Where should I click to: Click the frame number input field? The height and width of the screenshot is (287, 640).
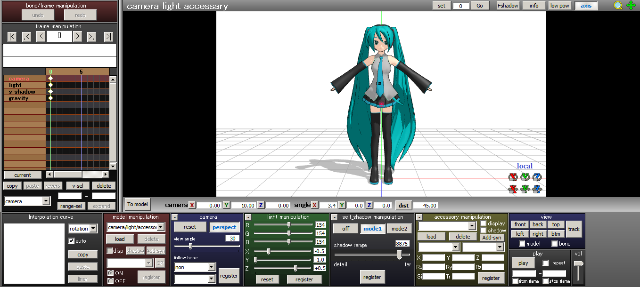59,36
